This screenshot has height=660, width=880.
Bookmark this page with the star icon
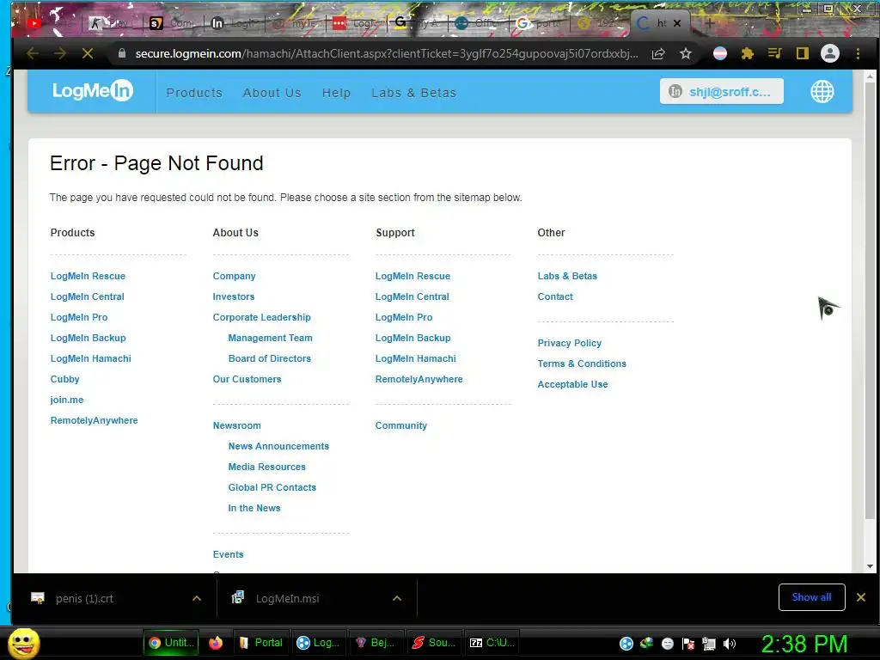point(685,54)
